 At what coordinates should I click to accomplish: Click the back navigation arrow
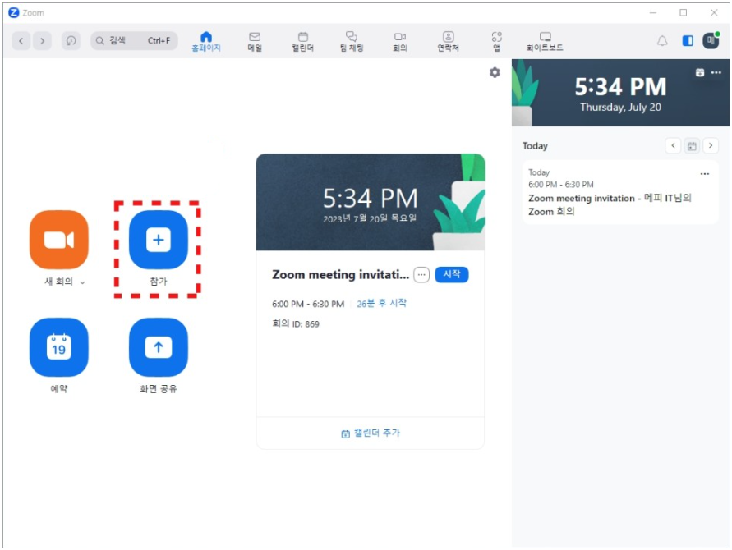pos(21,41)
